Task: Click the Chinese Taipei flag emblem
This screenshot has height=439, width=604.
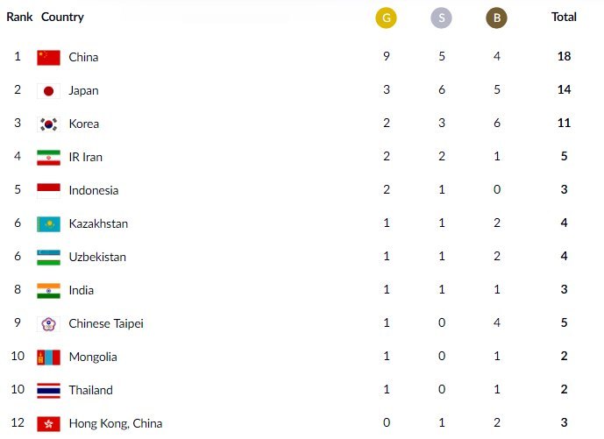Action: pyautogui.click(x=48, y=324)
